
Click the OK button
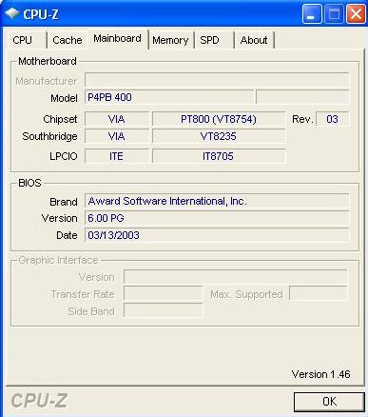[329, 402]
